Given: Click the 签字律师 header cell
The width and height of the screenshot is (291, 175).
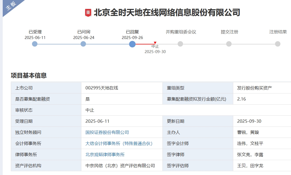Looking at the screenshot, I should (198, 155).
